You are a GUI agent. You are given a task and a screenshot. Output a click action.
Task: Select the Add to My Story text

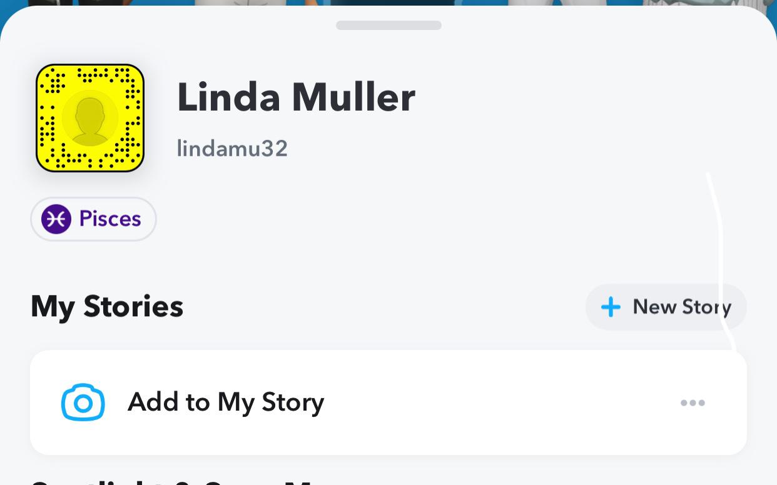226,402
